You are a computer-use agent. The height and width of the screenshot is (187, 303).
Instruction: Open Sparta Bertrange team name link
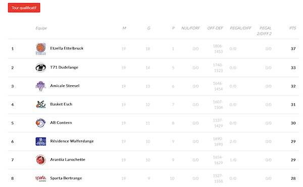click(x=66, y=178)
